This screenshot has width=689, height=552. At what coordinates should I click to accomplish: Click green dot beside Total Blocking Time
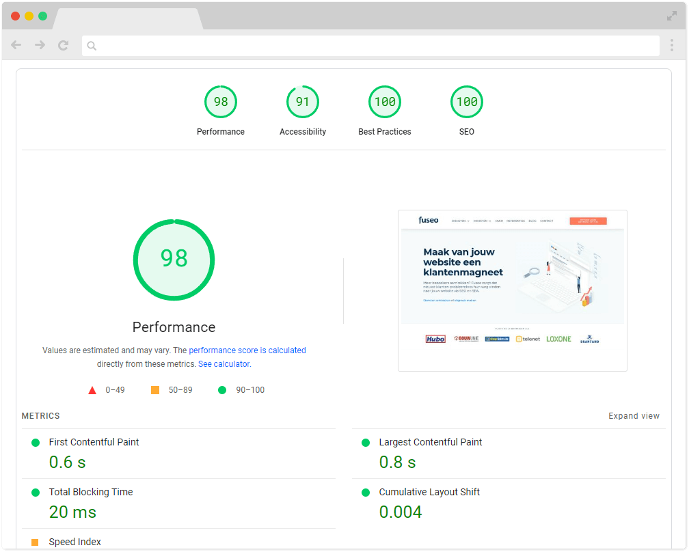click(36, 493)
